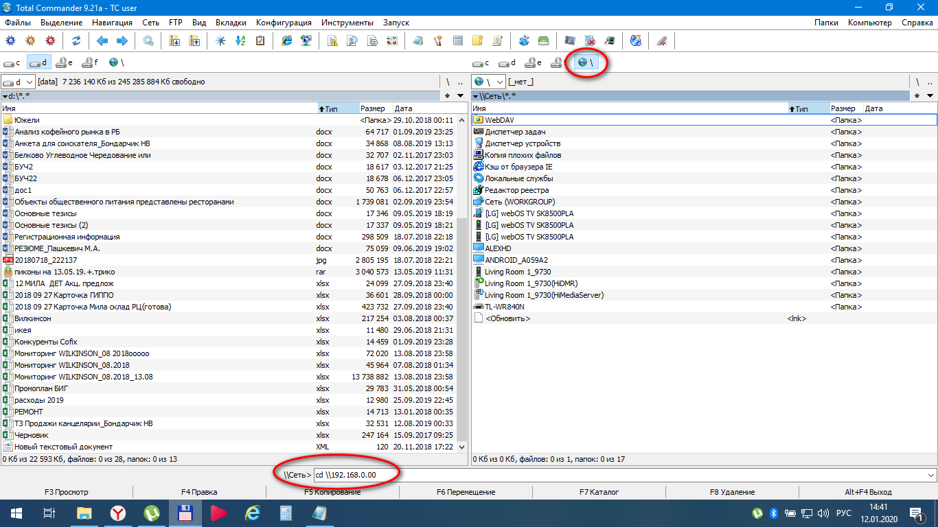Switch left panel to drive e
This screenshot has height=527, width=938.
point(65,62)
